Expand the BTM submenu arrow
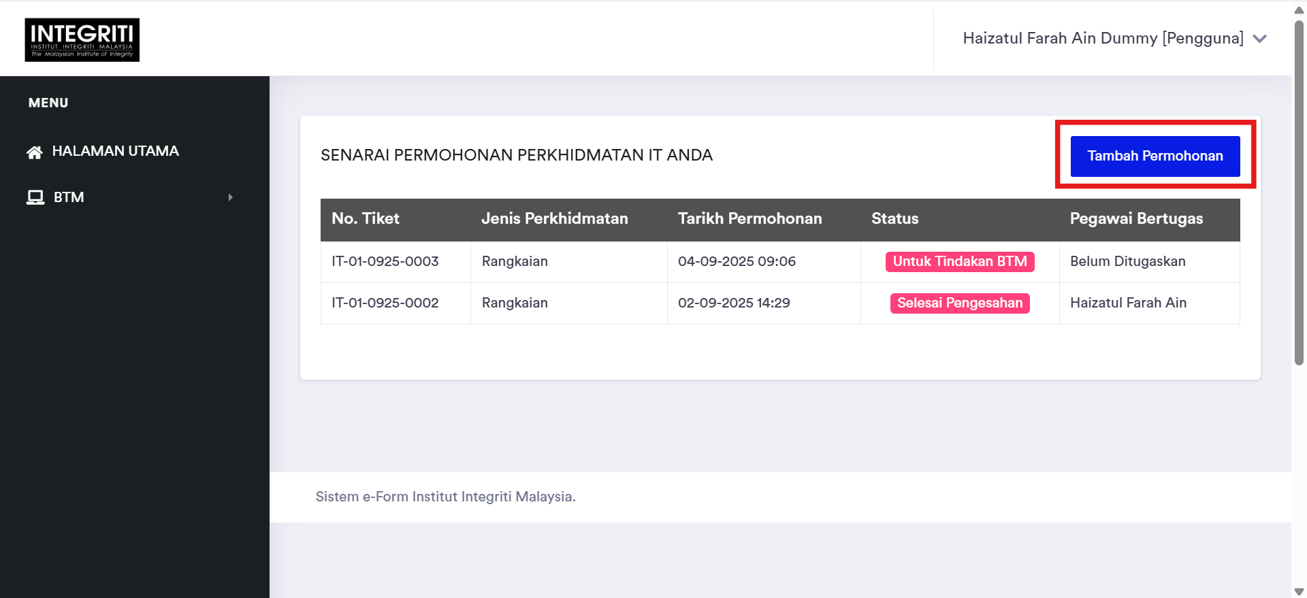 (x=231, y=197)
